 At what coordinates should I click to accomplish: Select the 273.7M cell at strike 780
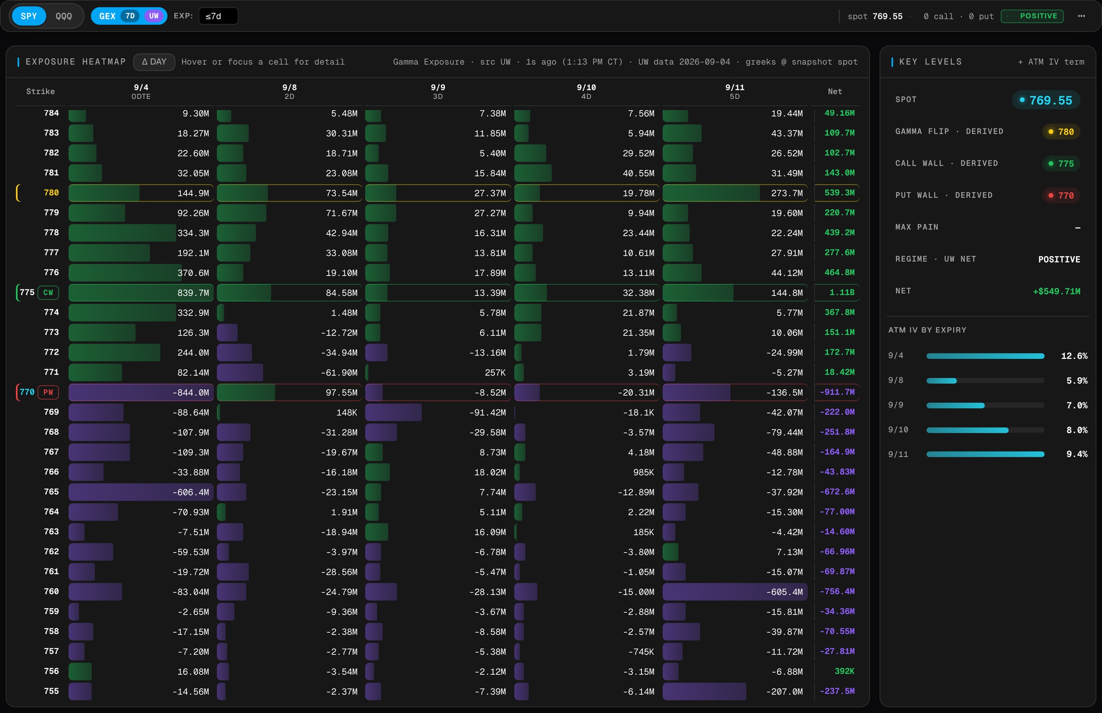(x=735, y=193)
